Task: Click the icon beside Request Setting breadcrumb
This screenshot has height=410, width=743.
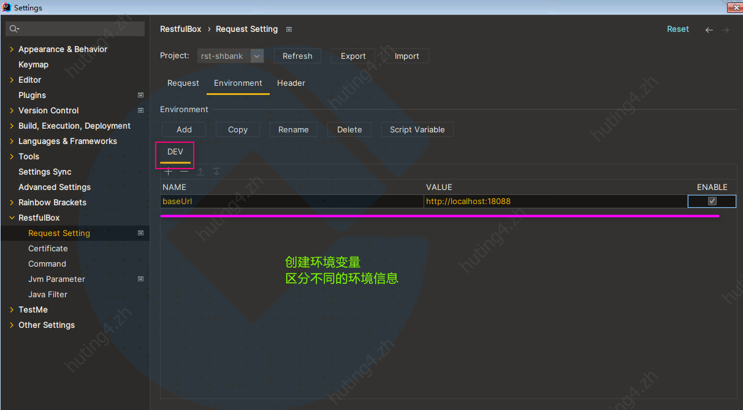Action: tap(289, 29)
